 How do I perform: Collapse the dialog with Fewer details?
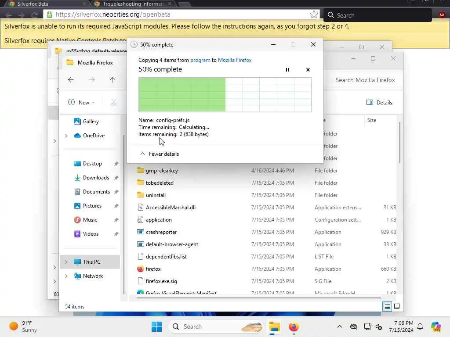(159, 154)
